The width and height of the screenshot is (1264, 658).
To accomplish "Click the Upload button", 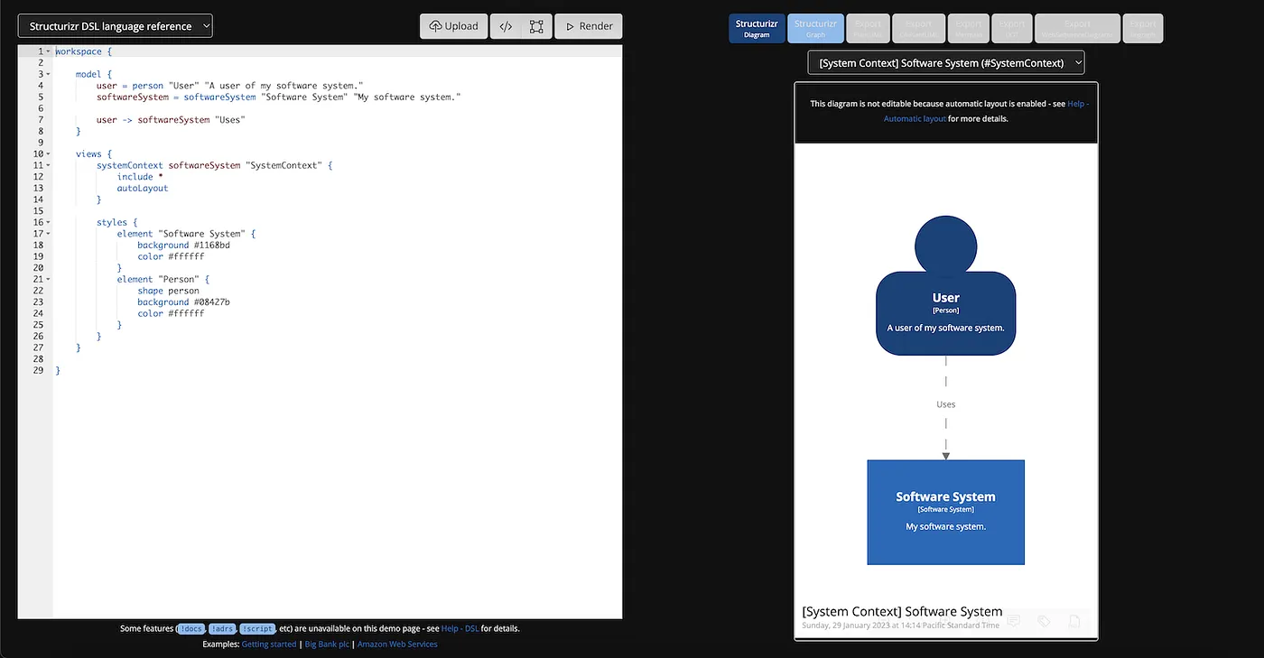I will pos(454,26).
